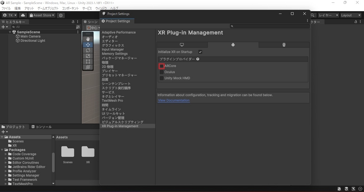Click the circular checkmark activity icon in status bar
The width and height of the screenshot is (364, 192).
click(x=360, y=189)
